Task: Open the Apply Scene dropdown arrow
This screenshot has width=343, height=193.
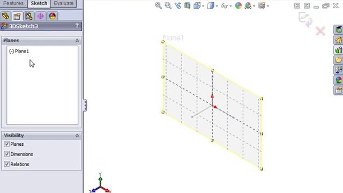Action: point(254,6)
